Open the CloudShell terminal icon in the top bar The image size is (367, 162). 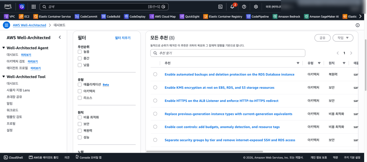(x=220, y=7)
